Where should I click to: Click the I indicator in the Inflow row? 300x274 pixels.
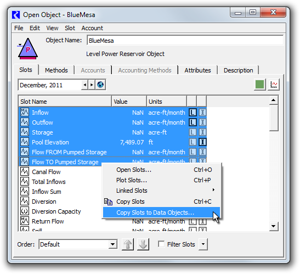202,113
